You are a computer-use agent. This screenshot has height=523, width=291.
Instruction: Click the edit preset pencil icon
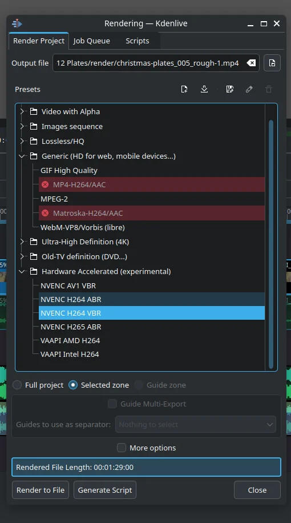tap(249, 89)
